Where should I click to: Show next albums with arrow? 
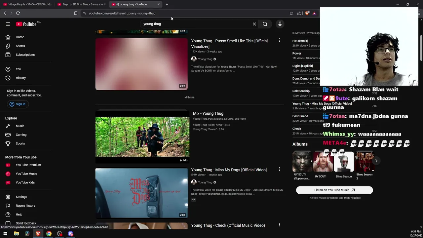coord(376,161)
